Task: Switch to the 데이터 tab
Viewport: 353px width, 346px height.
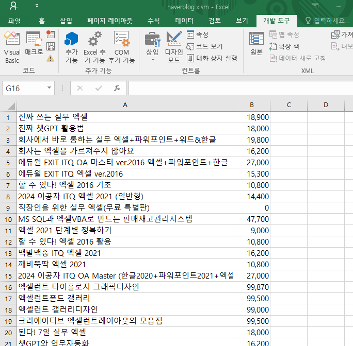Action: tap(184, 21)
